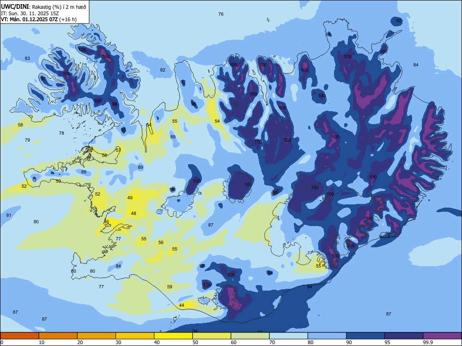Click the humidity value '56' on the map
The height and width of the screenshot is (346, 462).
click(161, 243)
